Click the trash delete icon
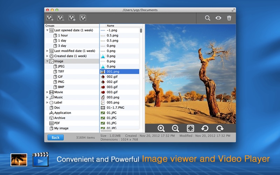The image size is (280, 175). tap(229, 18)
